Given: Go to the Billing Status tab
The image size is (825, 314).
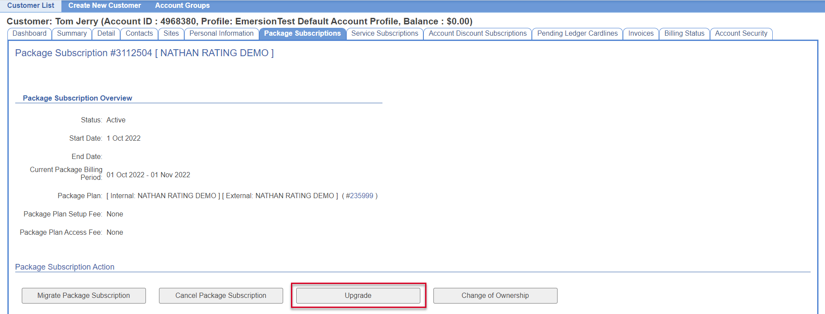Looking at the screenshot, I should 684,34.
